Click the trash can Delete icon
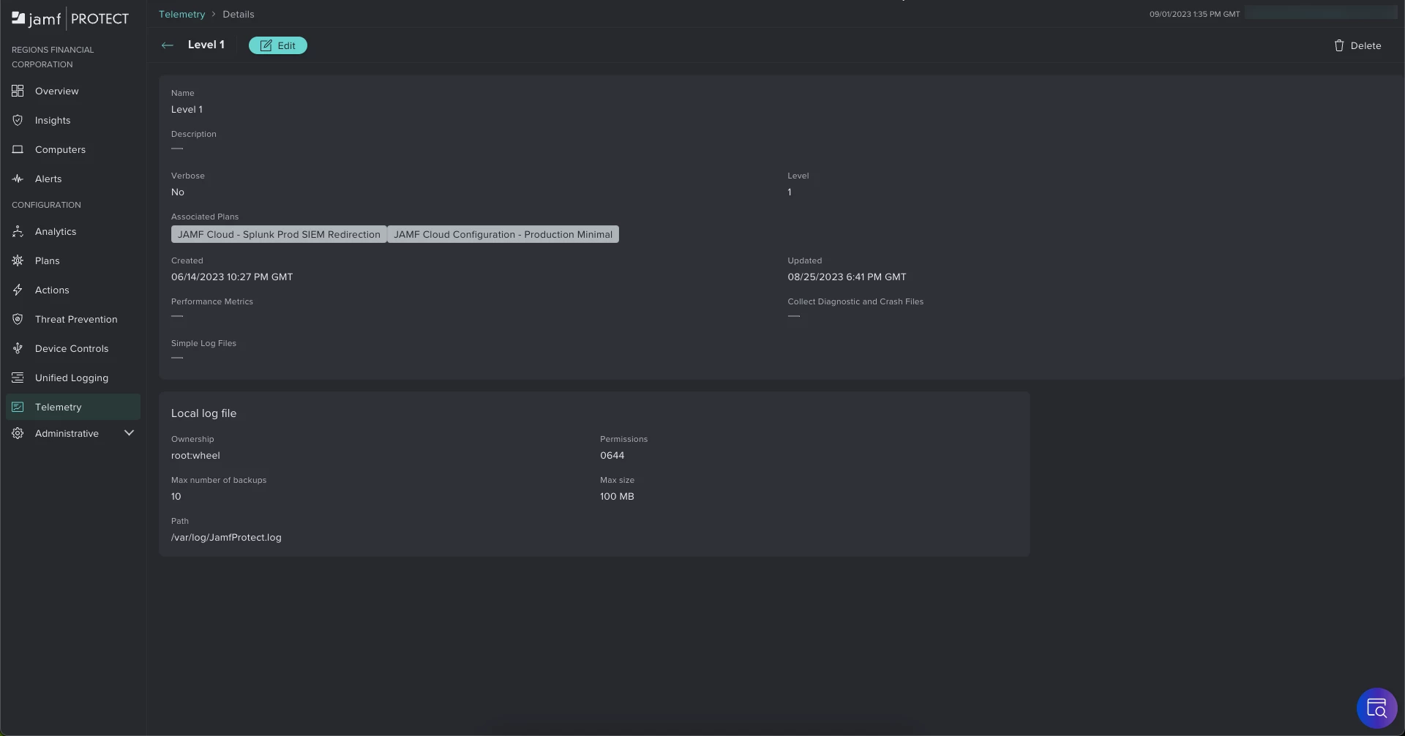This screenshot has height=736, width=1405. [1339, 45]
